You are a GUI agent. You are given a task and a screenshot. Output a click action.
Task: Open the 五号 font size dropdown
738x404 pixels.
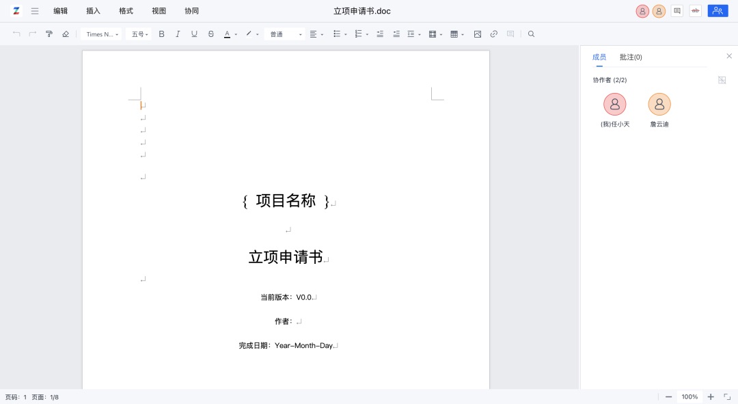(x=139, y=34)
